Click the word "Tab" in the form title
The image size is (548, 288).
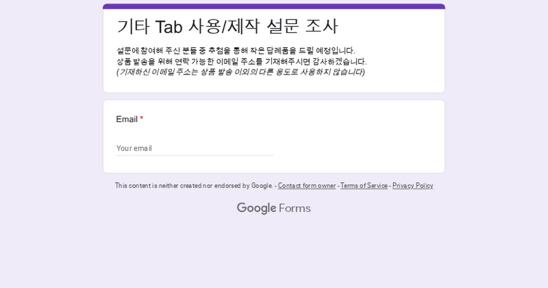169,27
